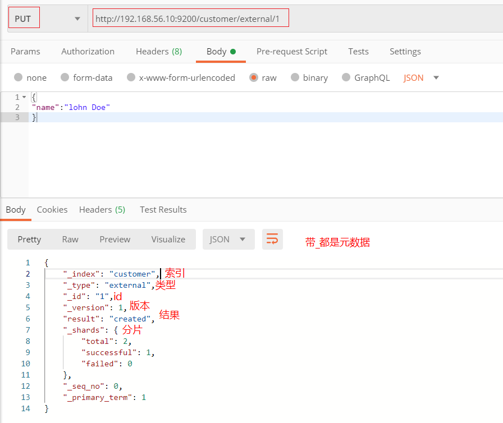
Task: Select Pretty response view
Action: [x=30, y=240]
